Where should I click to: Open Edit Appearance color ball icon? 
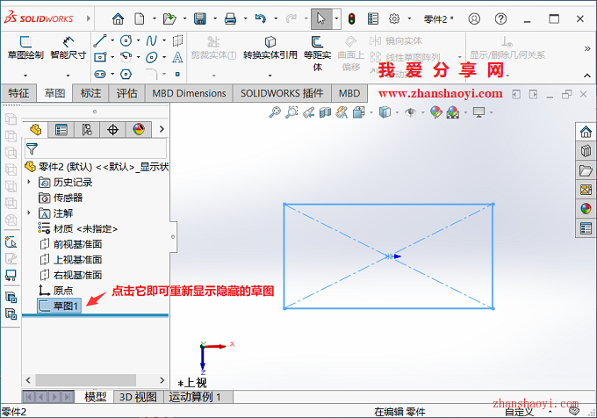[x=436, y=112]
